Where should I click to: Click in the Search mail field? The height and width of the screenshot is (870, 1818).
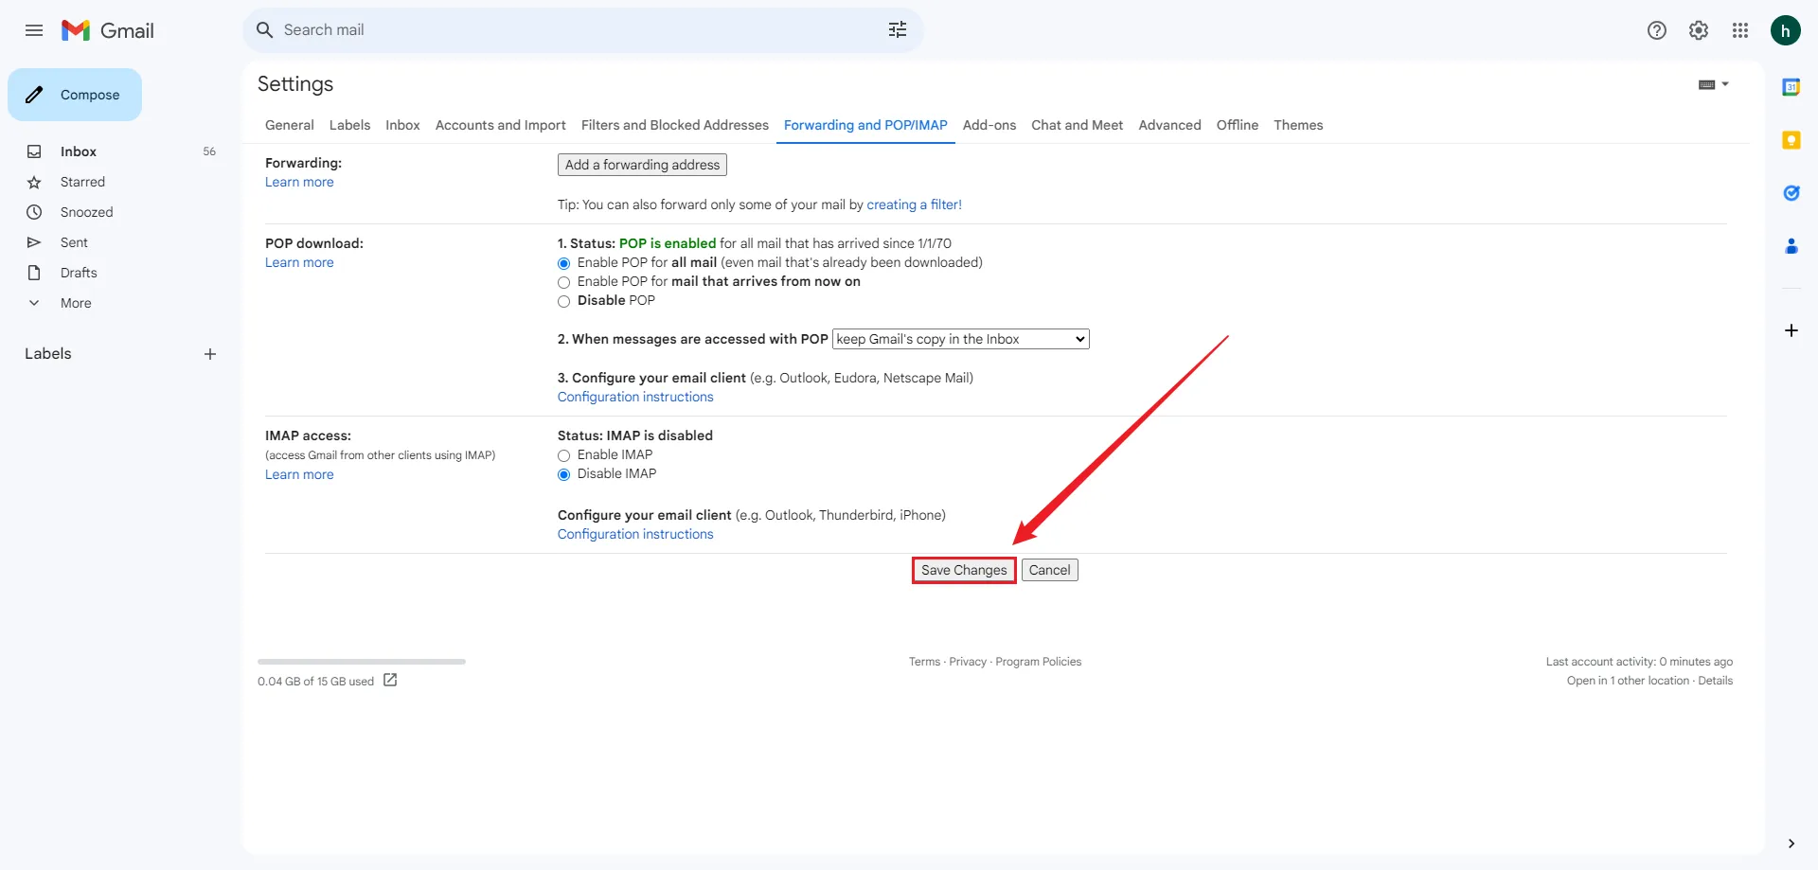coord(568,30)
